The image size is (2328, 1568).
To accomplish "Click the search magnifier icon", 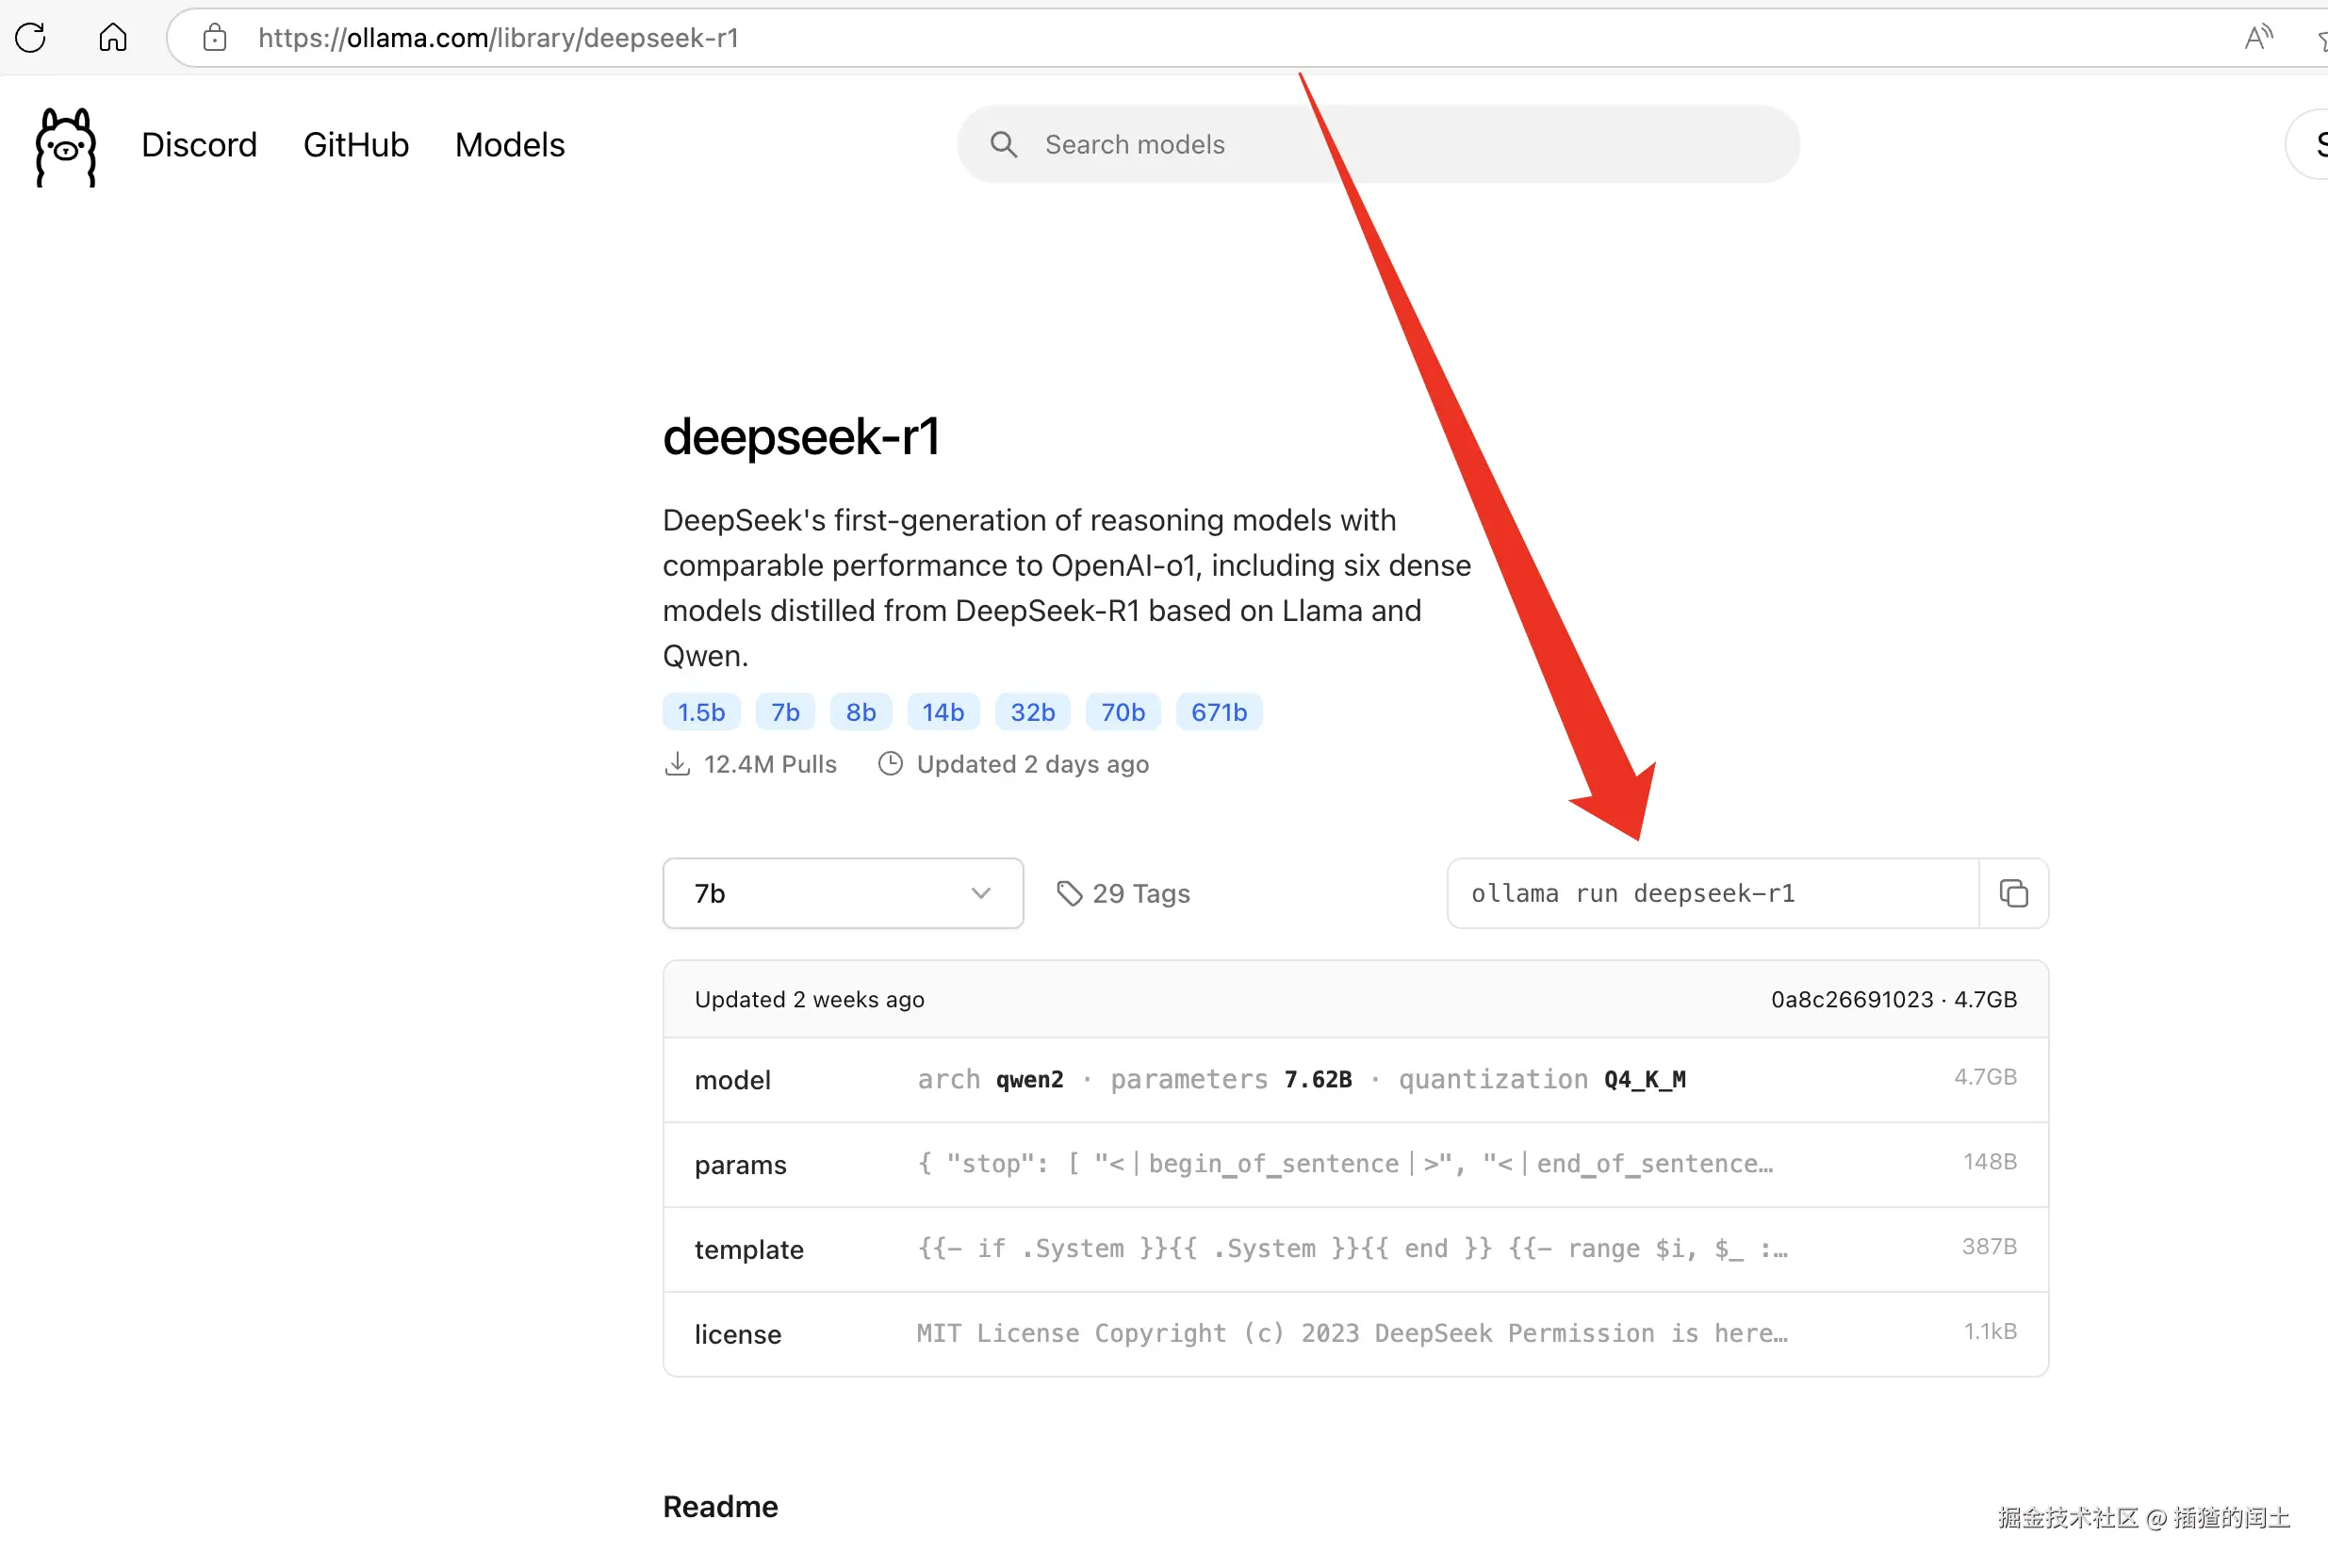I will [x=1003, y=145].
